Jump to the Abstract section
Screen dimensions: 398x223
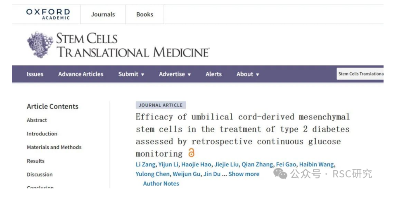(37, 120)
